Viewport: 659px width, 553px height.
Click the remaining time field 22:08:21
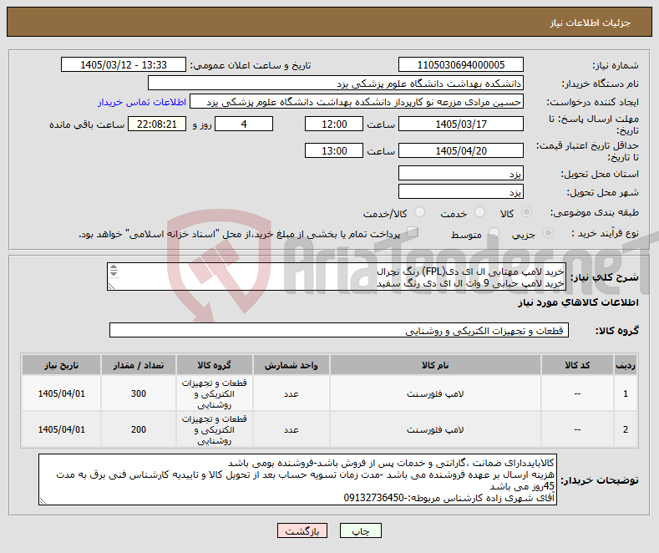157,124
